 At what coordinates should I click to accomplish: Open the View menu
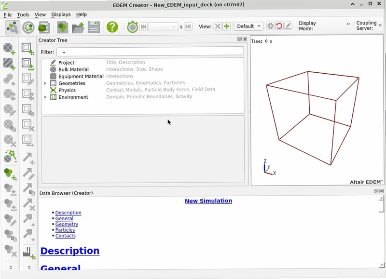tap(40, 15)
